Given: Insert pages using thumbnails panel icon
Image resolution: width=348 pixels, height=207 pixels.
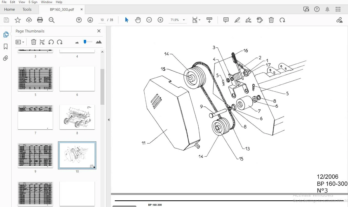Looking at the screenshot, I should pyautogui.click(x=42, y=42).
